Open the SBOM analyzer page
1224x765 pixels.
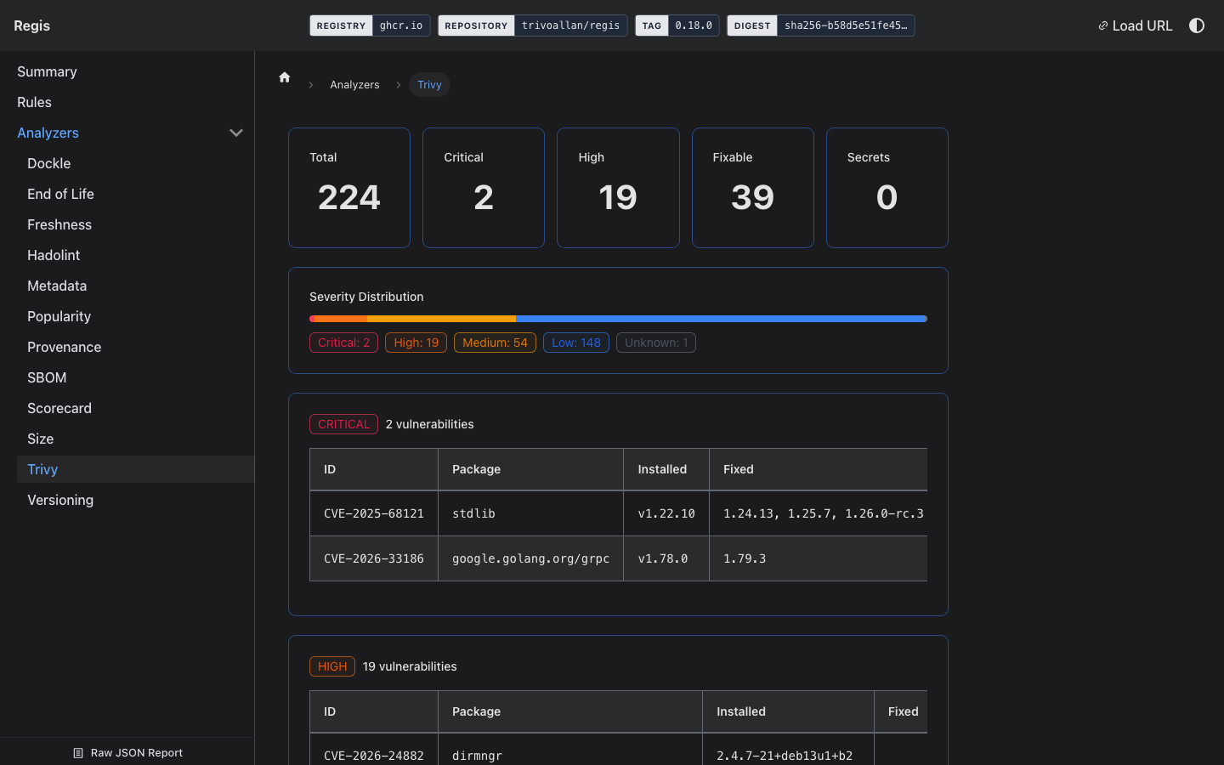[x=47, y=377]
